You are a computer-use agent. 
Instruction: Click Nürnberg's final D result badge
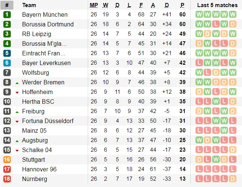pos(233,179)
